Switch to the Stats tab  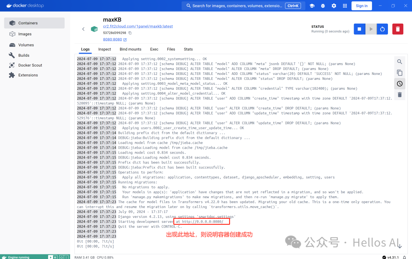click(x=188, y=49)
